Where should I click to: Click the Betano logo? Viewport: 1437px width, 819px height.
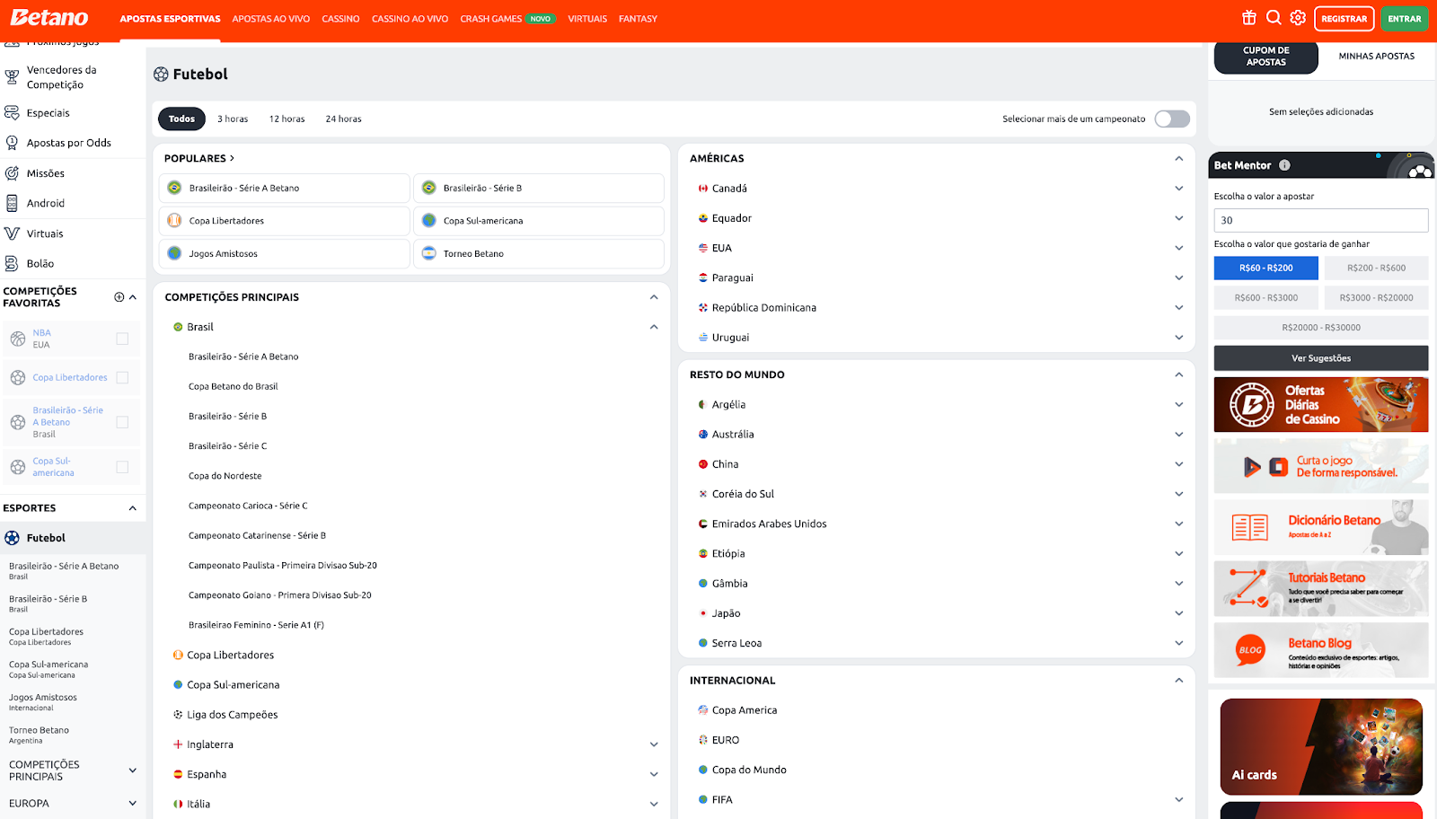(x=49, y=18)
